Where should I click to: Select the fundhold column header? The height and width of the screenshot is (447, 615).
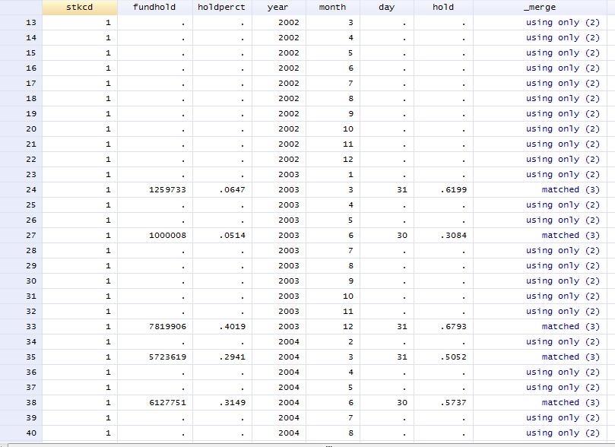coord(154,8)
